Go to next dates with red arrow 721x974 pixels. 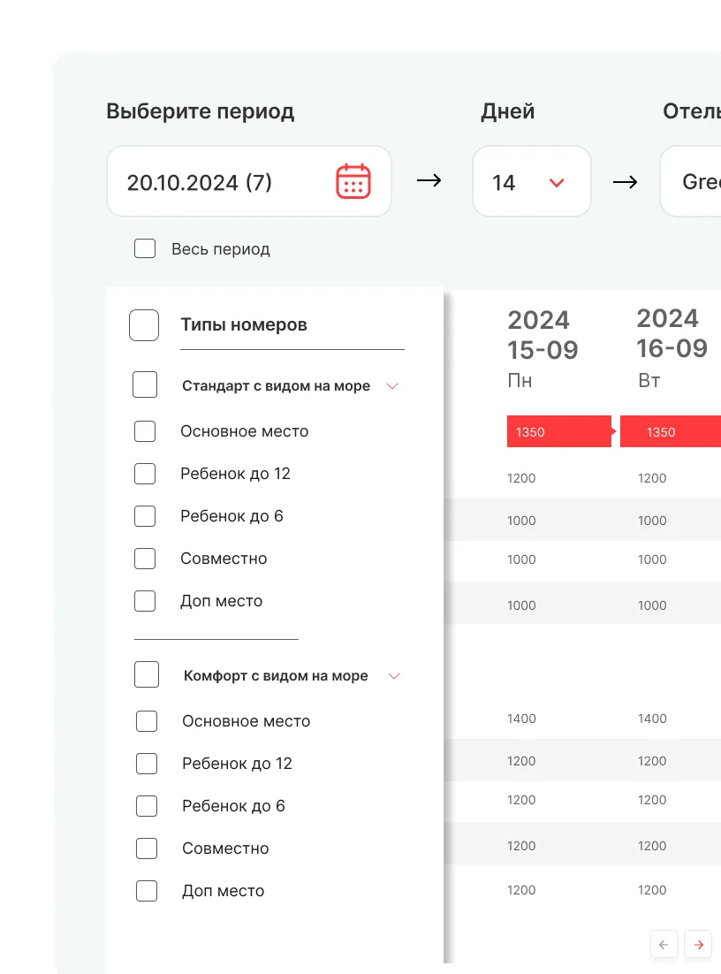[x=698, y=944]
